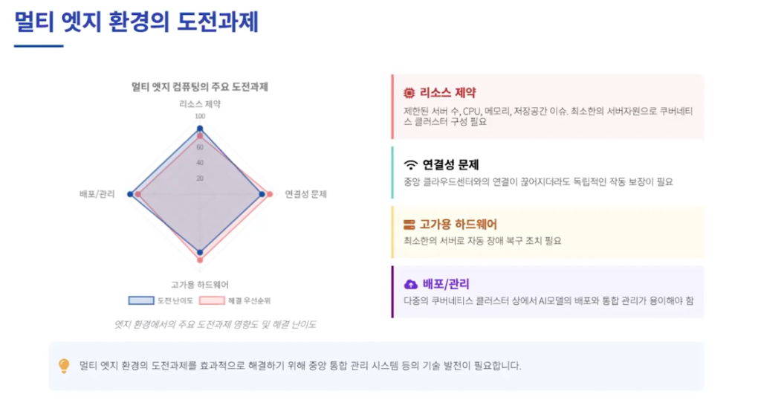Click the wifi icon beside 연결성 문제

[410, 165]
